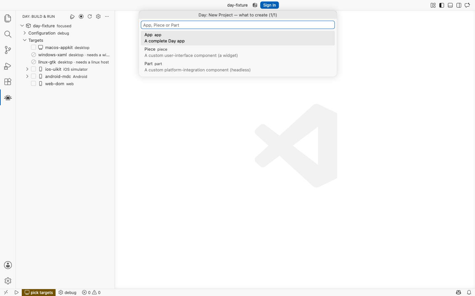
Task: Open the Manage gear in activity bar
Action: (8, 281)
